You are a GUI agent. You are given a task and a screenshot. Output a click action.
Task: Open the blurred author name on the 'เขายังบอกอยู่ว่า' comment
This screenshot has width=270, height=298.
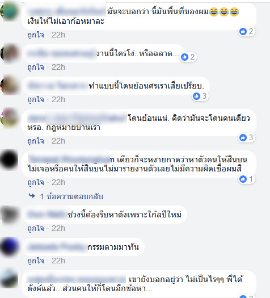77,279
